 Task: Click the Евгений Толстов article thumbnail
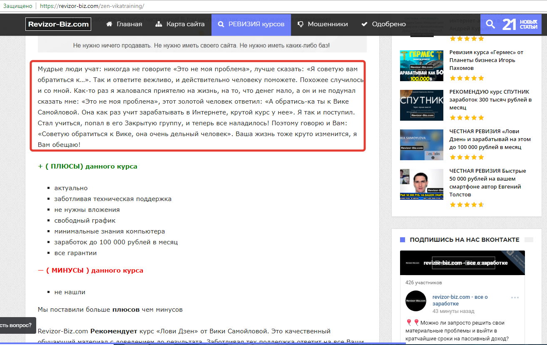click(x=421, y=184)
